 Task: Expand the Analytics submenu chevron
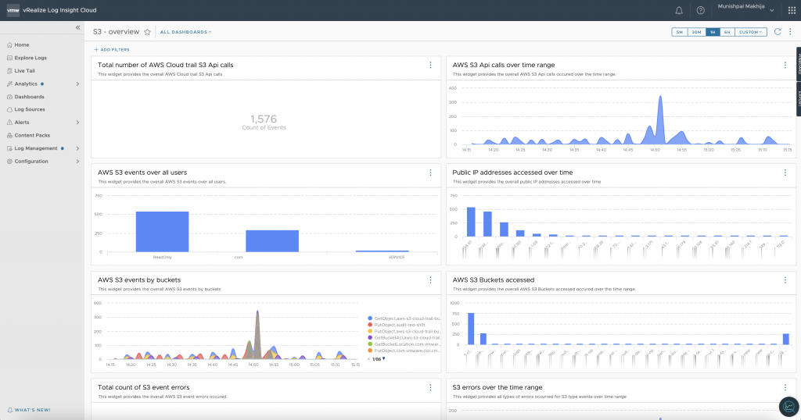point(77,84)
